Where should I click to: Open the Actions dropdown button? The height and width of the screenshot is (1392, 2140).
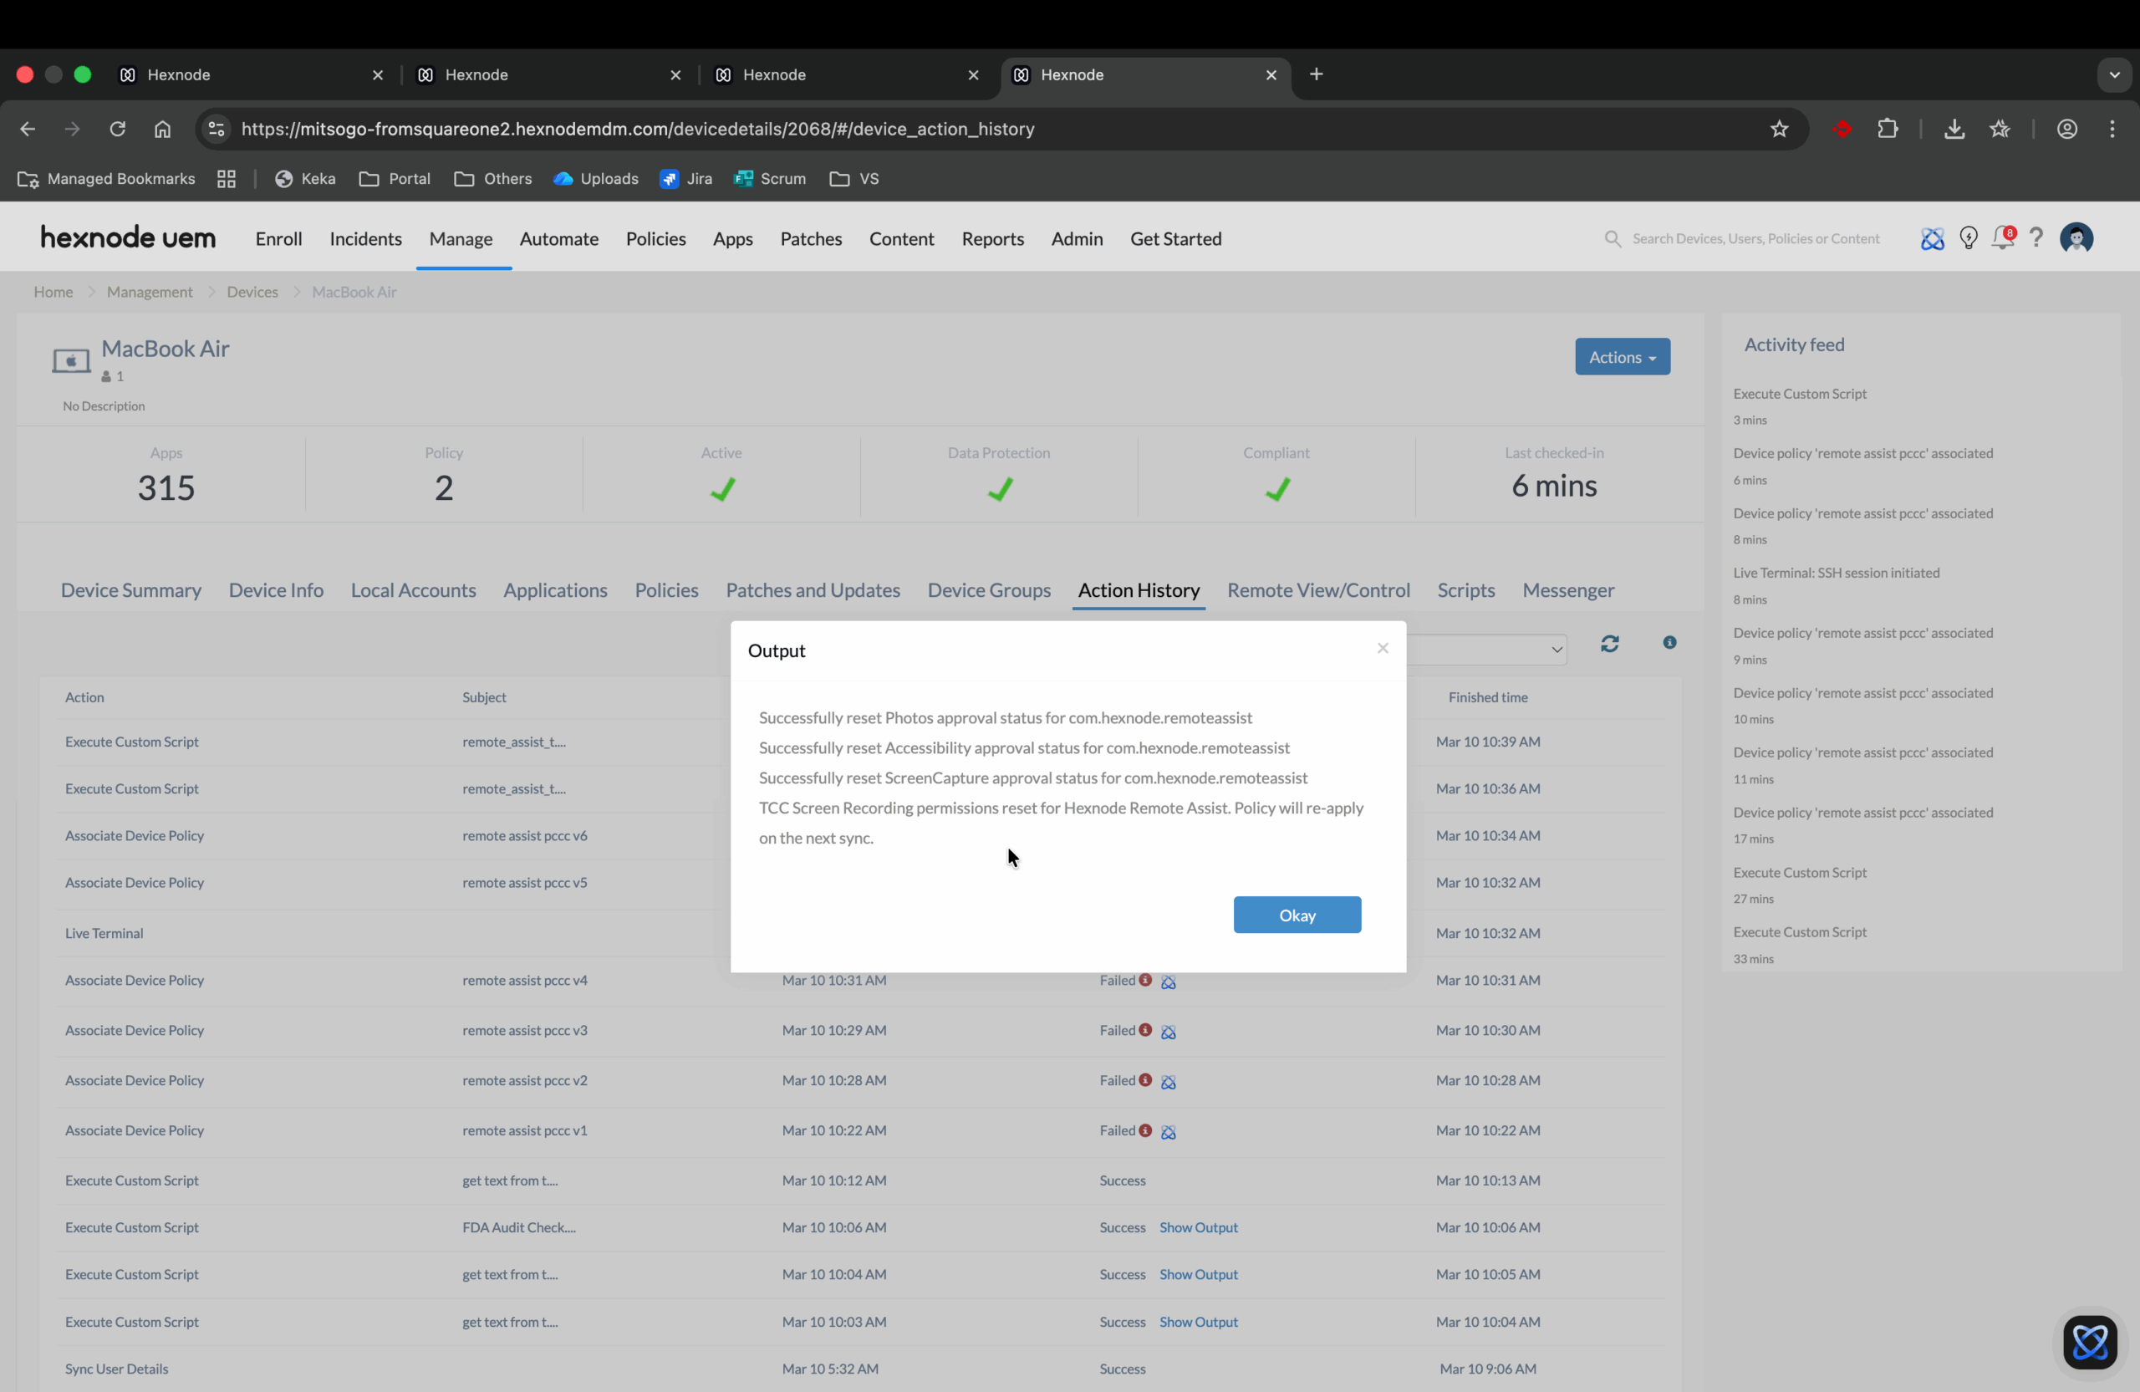tap(1621, 357)
